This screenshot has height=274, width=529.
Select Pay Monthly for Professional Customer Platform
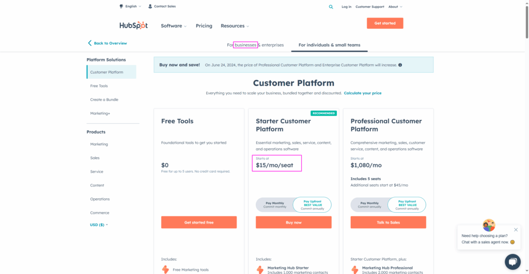(370, 204)
